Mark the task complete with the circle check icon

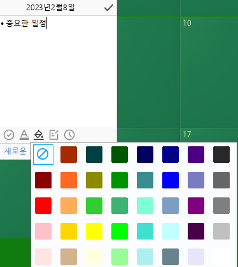(9, 135)
